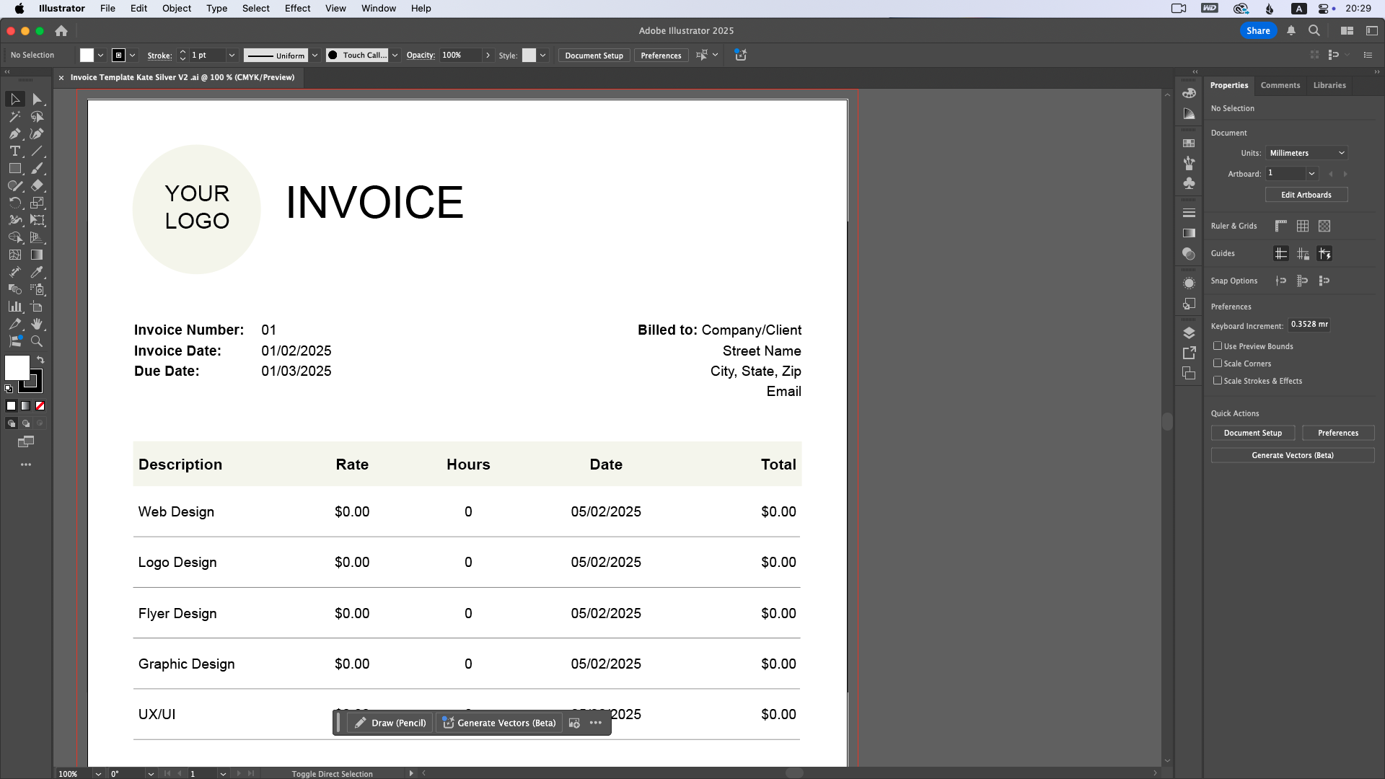
Task: Select the Column Graph tool
Action: (x=14, y=307)
